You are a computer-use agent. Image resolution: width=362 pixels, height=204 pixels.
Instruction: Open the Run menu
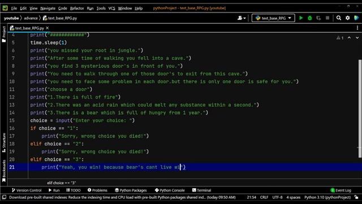pos(90,8)
